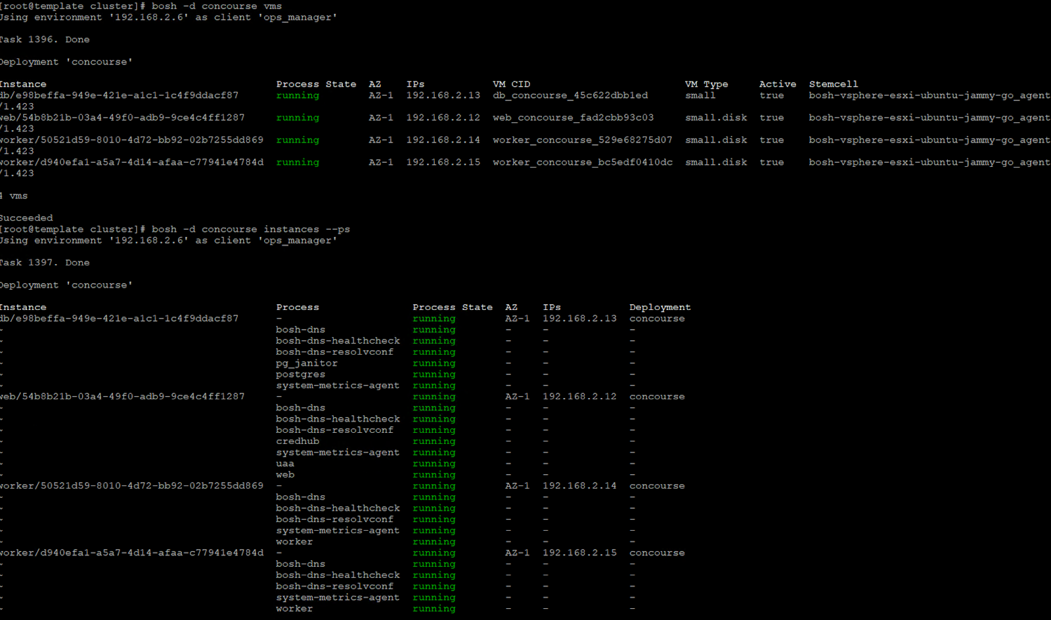The height and width of the screenshot is (620, 1051).
Task: Click IP 192.168.2.15 in vms table
Action: [x=443, y=162]
